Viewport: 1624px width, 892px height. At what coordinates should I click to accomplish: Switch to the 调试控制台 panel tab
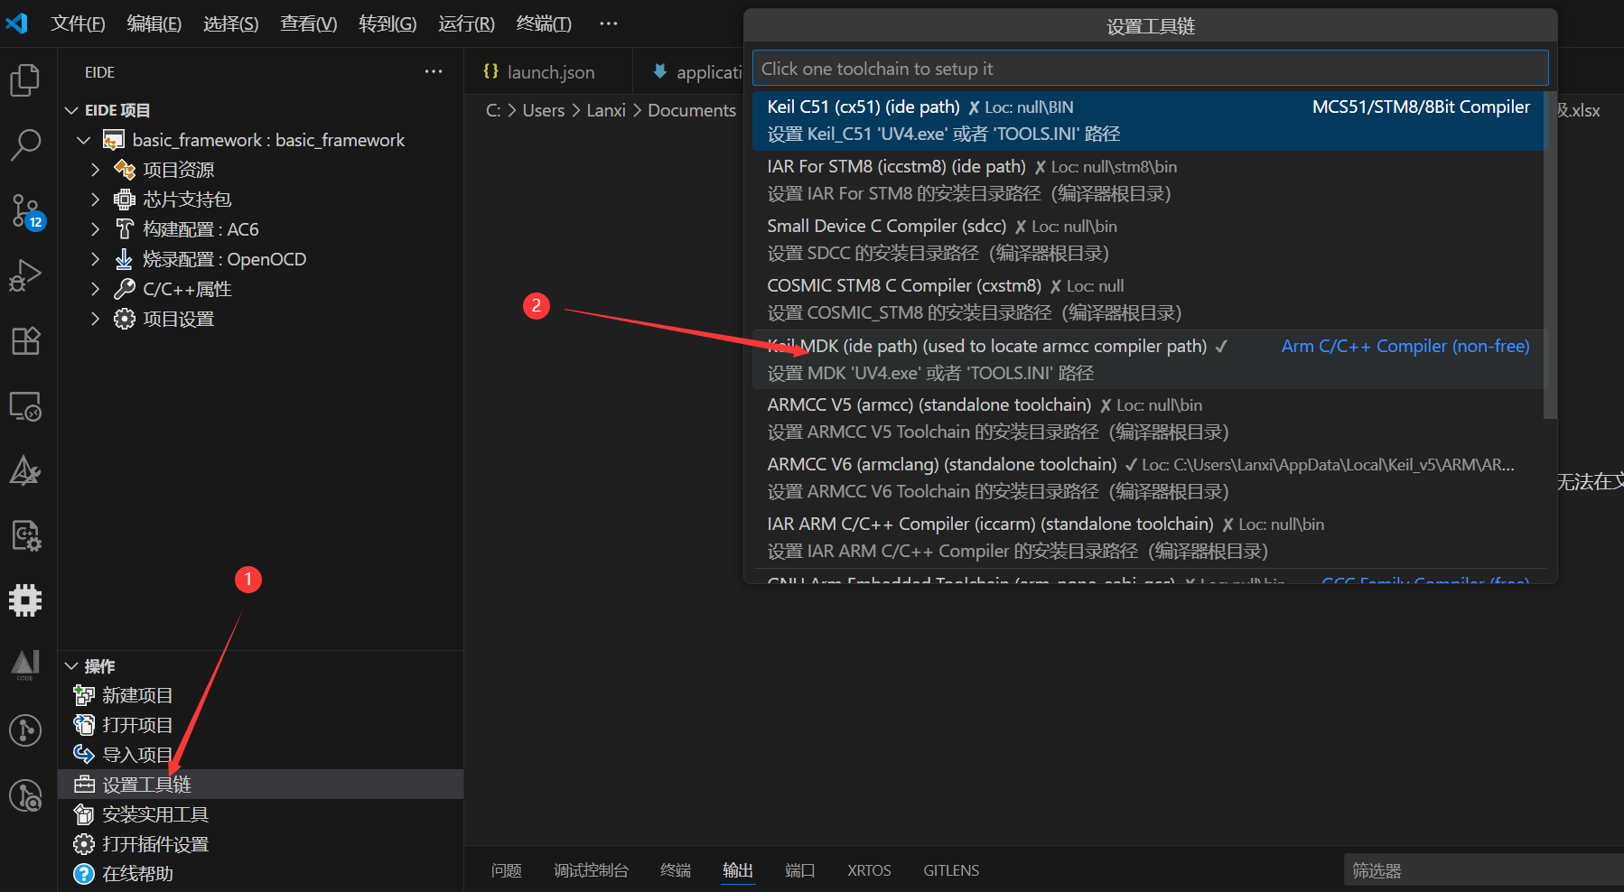coord(591,870)
